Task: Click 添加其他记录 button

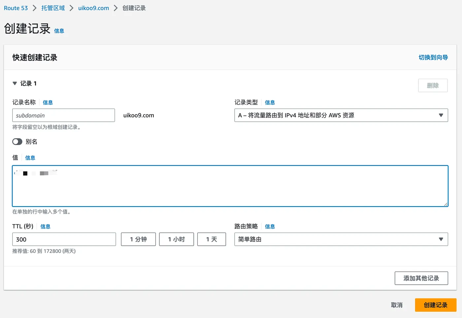Action: click(x=421, y=278)
